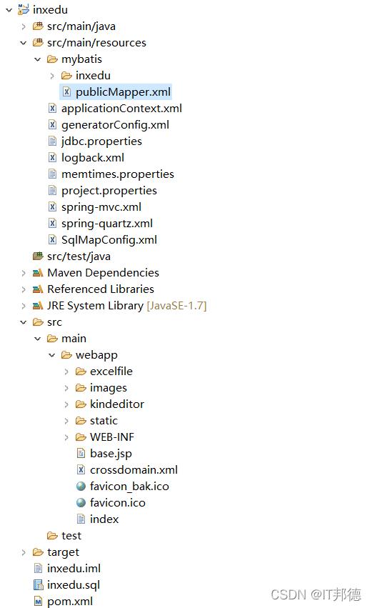
Task: Expand the static folder arrow
Action: pyautogui.click(x=66, y=421)
